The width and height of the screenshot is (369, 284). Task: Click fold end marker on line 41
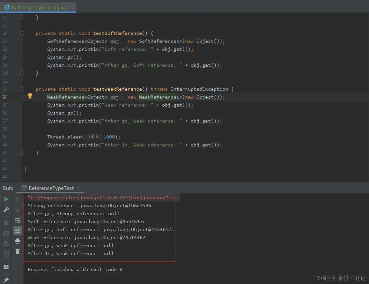point(22,153)
